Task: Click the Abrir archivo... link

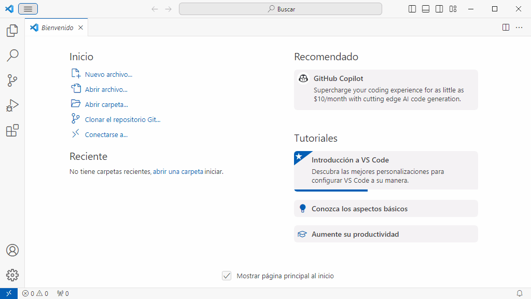Action: [x=106, y=89]
